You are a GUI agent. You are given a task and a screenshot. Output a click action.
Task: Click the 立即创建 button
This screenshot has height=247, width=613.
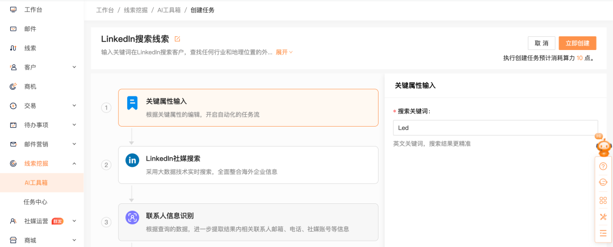577,43
